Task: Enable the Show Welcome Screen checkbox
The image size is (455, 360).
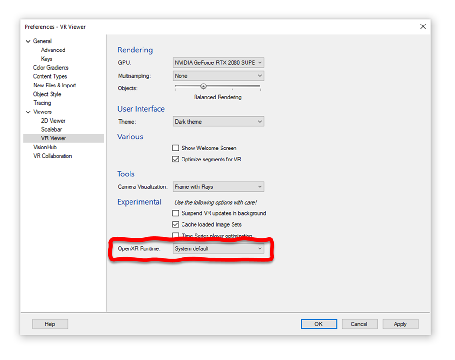Action: (x=176, y=148)
